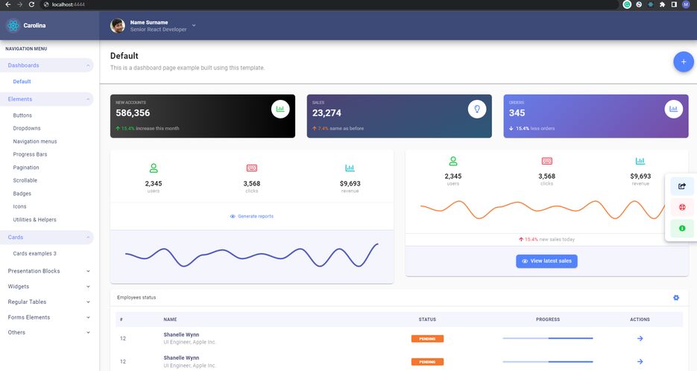Expand the Widgets sidebar section
Image resolution: width=697 pixels, height=371 pixels.
[48, 286]
